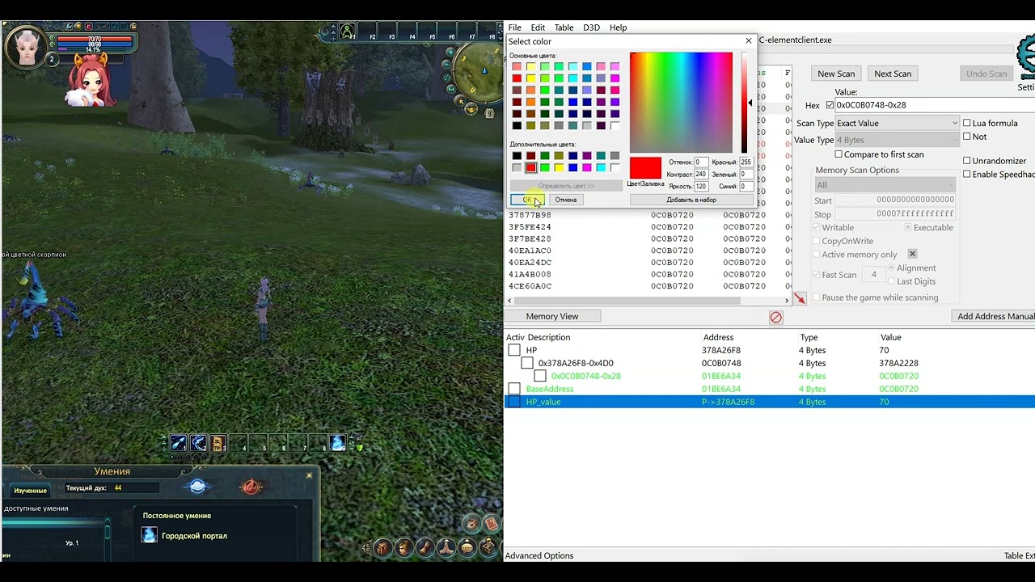1035x582 pixels.
Task: Open Advanced Options
Action: tap(539, 555)
